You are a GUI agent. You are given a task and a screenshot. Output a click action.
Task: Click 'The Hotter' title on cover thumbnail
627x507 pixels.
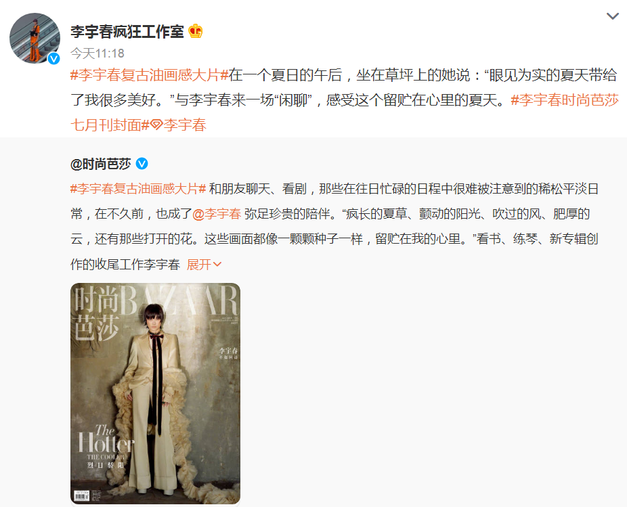[x=106, y=439]
